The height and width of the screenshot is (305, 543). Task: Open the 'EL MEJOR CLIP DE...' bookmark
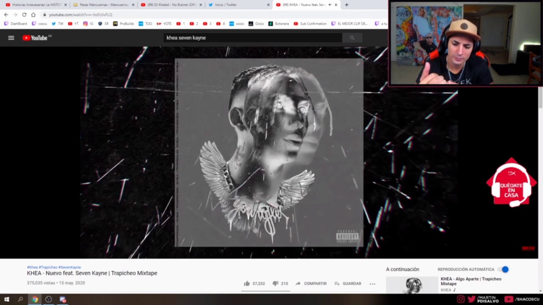350,24
